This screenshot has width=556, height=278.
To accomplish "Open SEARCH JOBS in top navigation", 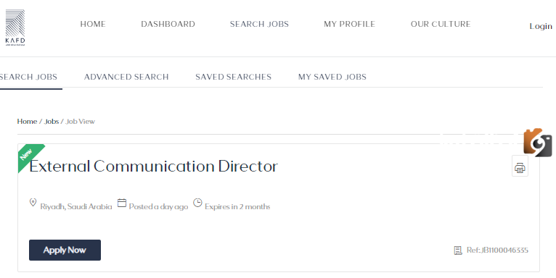I will pos(259,24).
